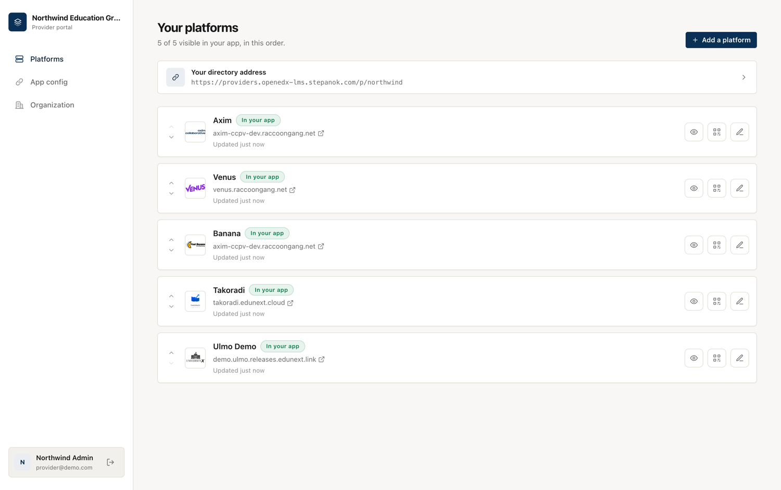Open QR code for Takoradi platform
Screen dimensions: 781x490
(717, 301)
